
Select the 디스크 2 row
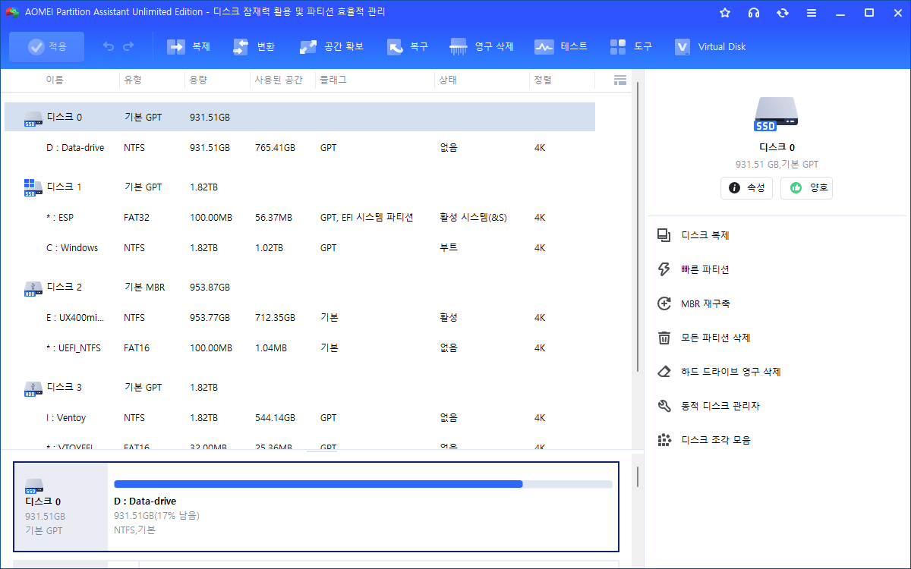pos(300,288)
